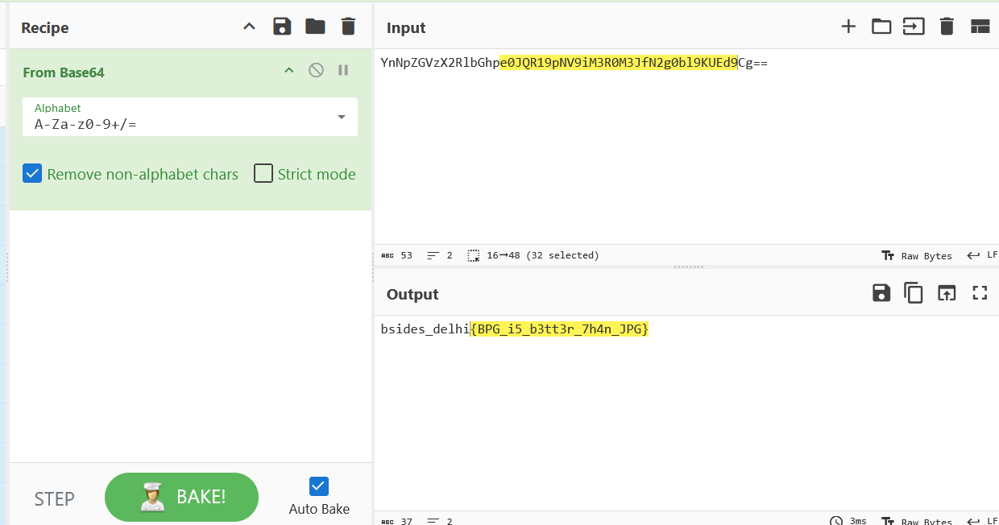Click the Base64 string in Input

[574, 62]
